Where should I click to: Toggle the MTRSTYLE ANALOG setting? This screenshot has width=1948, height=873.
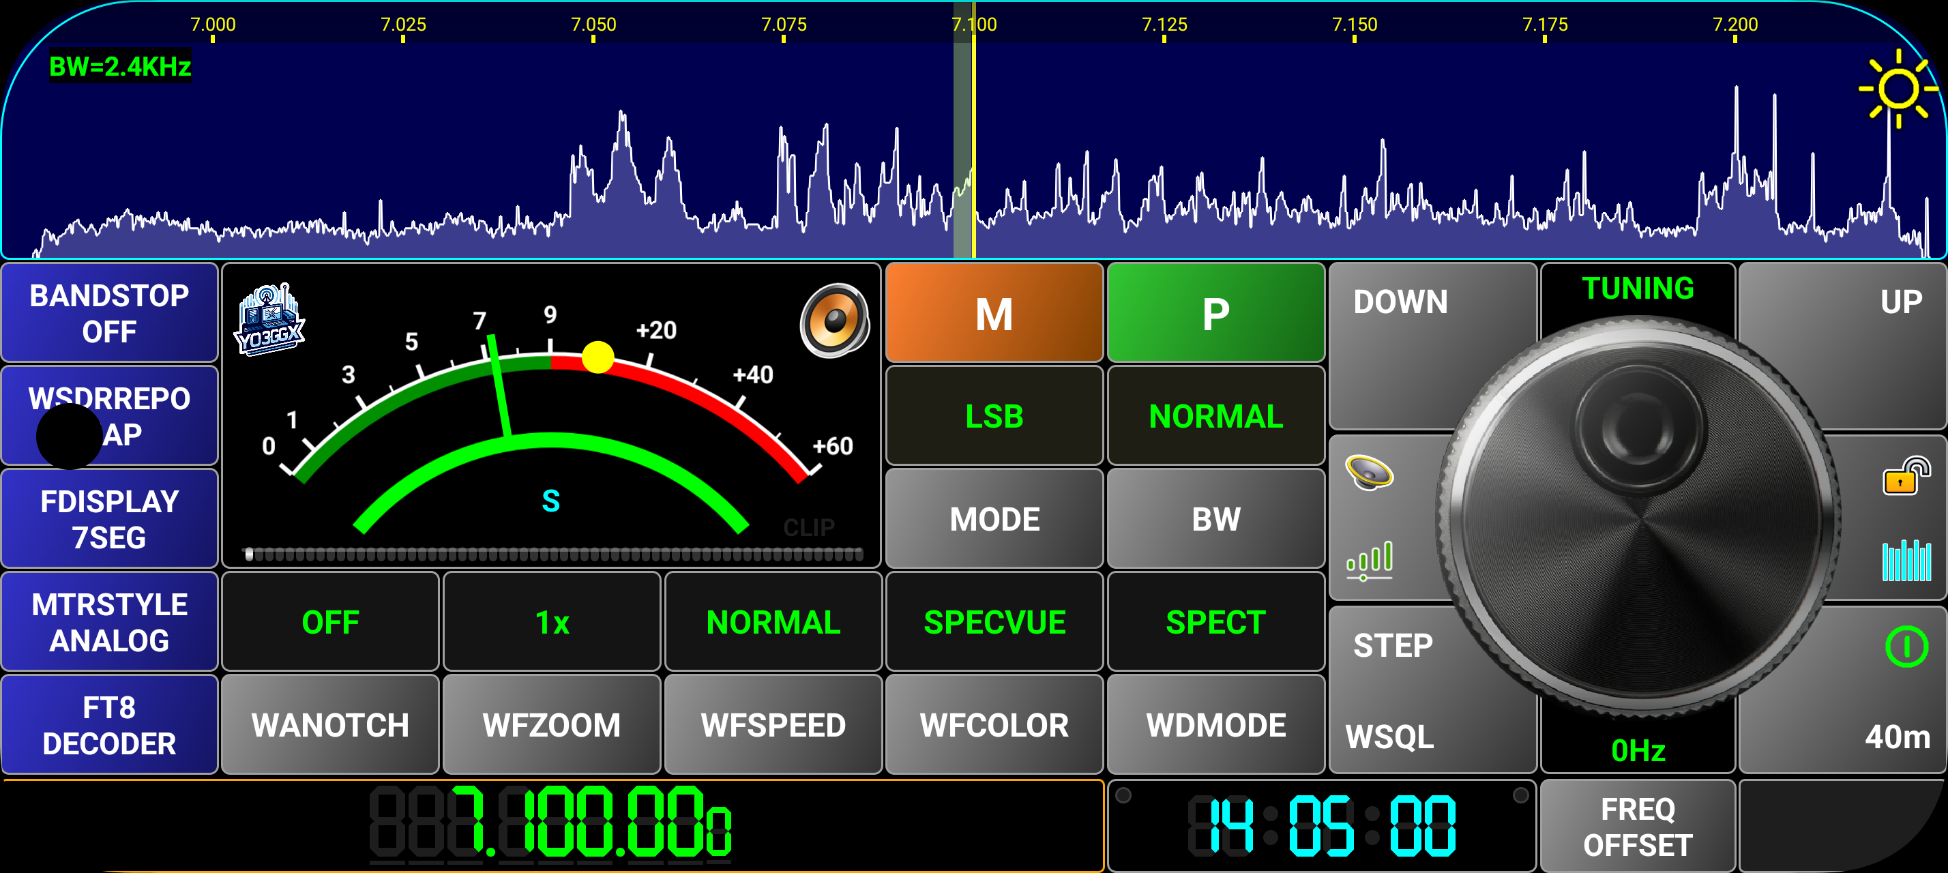[110, 622]
